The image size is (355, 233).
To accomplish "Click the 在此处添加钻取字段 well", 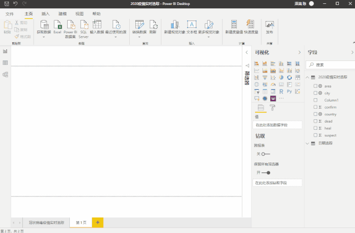I will click(x=277, y=183).
